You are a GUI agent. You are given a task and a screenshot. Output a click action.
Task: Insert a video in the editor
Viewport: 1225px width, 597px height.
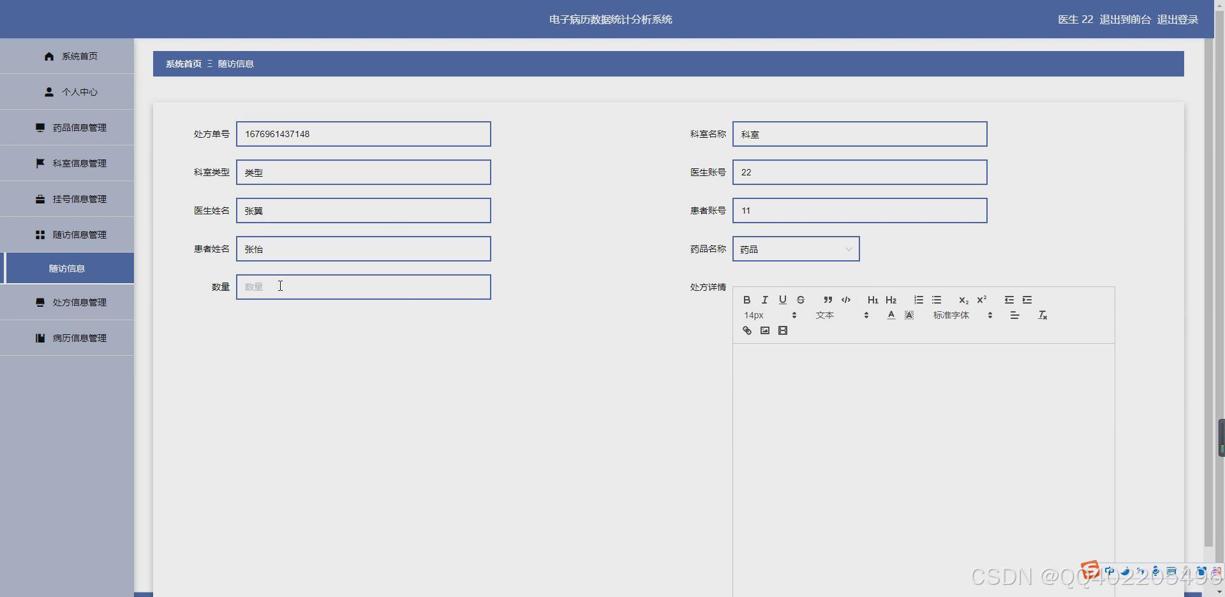coord(782,330)
